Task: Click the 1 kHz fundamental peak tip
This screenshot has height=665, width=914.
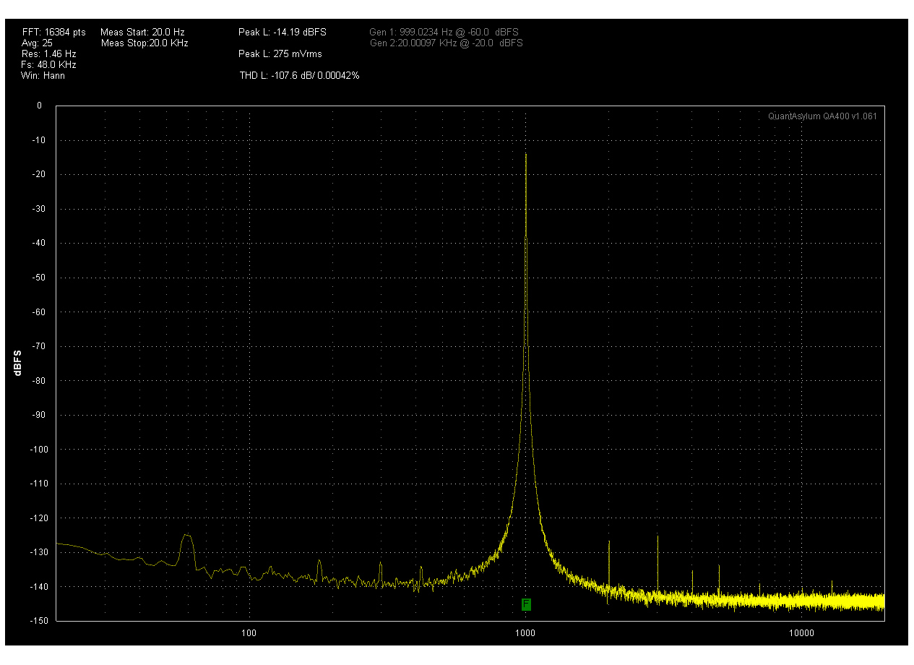Action: (x=526, y=154)
